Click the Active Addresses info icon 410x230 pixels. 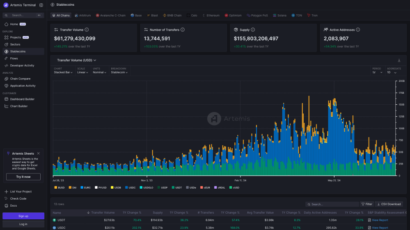click(358, 30)
